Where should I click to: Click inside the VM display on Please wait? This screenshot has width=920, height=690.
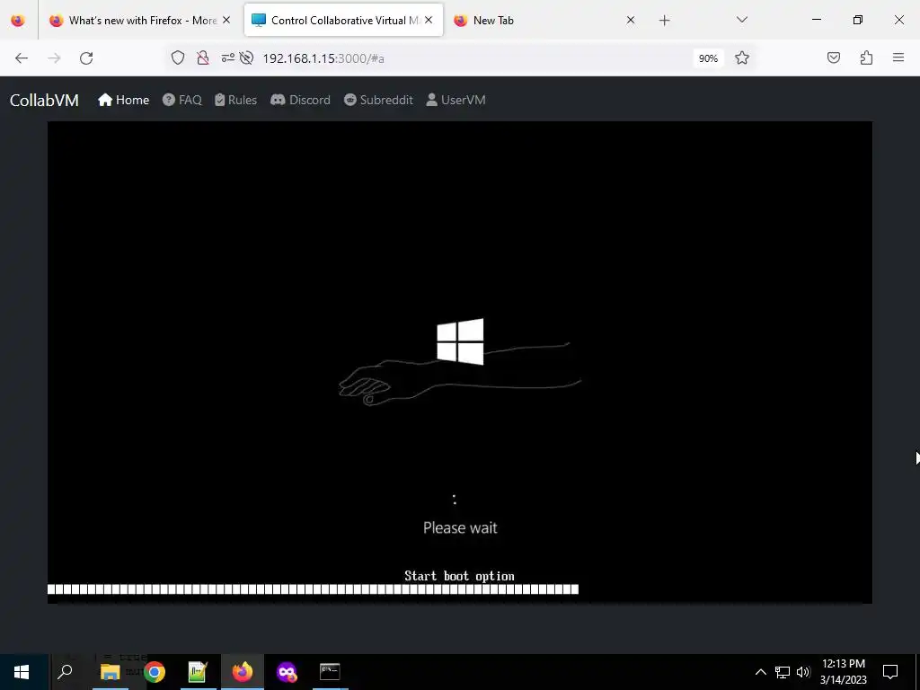click(x=460, y=527)
